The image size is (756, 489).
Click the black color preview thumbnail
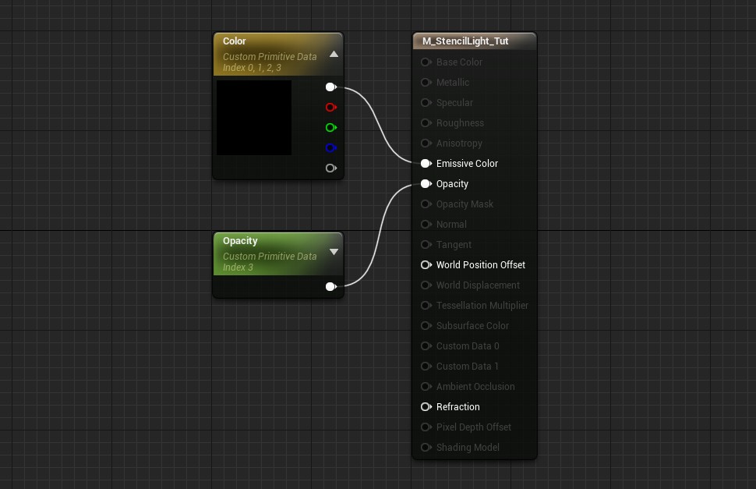[254, 118]
